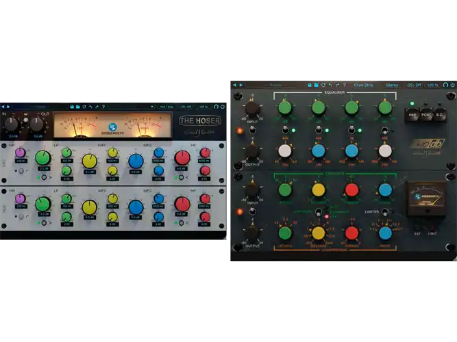Open Mid / Side mode dropdown in The Hoser
This screenshot has width=457, height=342.
[166, 107]
